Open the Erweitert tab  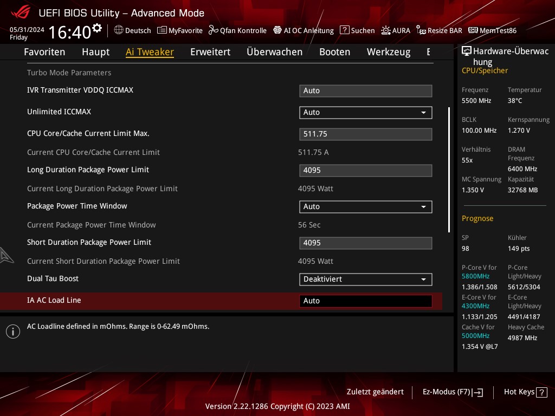pos(210,52)
